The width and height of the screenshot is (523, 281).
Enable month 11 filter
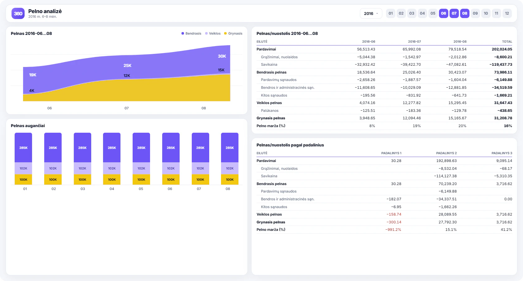497,13
